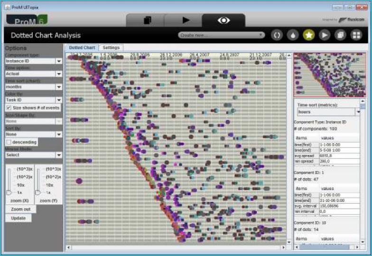Click the 6850,8 avg spread value
The width and height of the screenshot is (372, 256).
point(339,155)
